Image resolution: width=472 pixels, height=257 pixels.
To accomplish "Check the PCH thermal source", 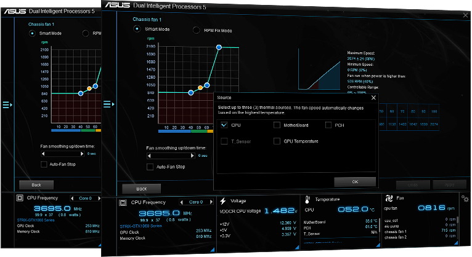I will (328, 125).
